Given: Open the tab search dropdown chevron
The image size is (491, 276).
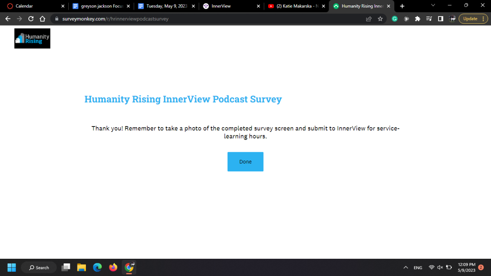Looking at the screenshot, I should pyautogui.click(x=433, y=5).
